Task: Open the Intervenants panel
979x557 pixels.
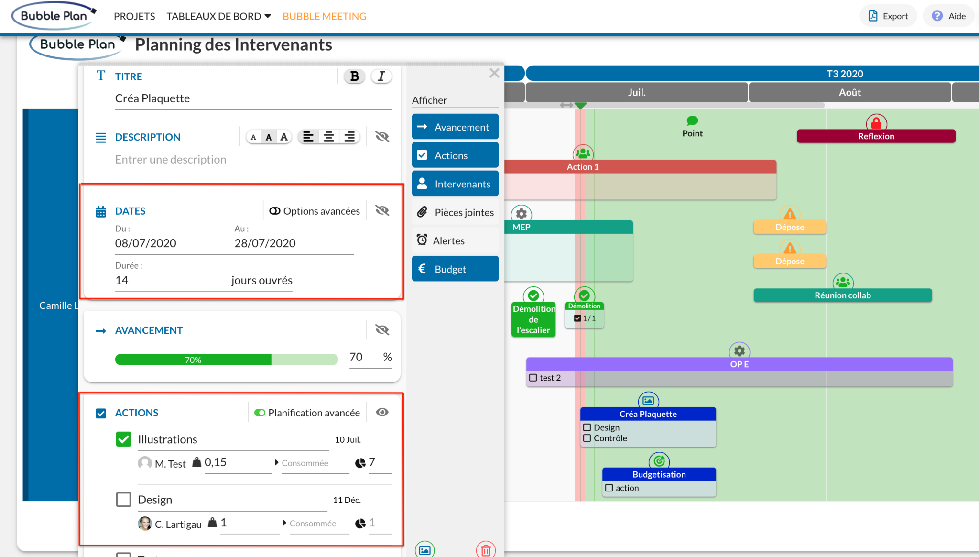Action: pos(455,184)
